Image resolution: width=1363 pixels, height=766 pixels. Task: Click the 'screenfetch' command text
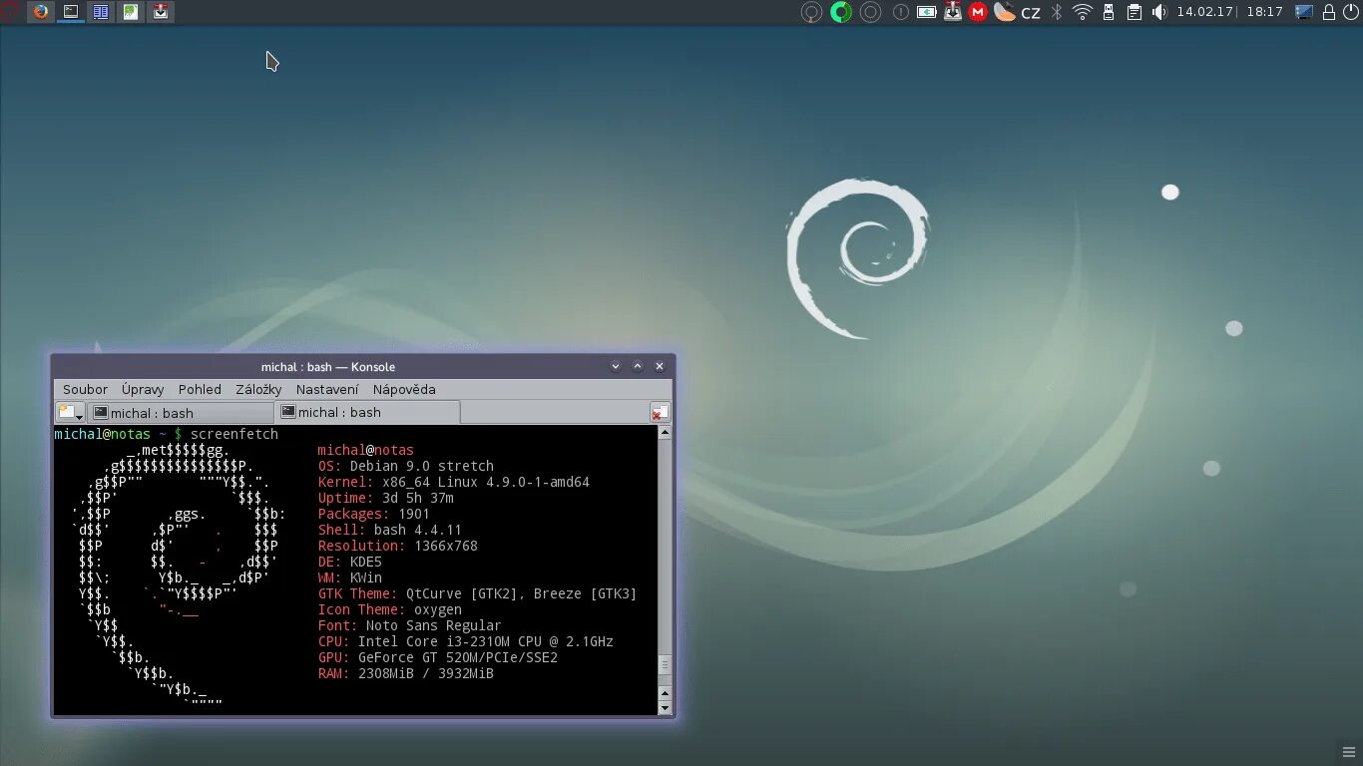click(234, 434)
